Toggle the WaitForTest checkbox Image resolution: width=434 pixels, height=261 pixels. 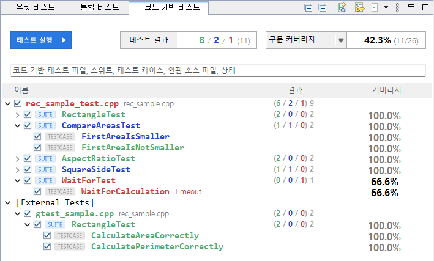pyautogui.click(x=28, y=180)
